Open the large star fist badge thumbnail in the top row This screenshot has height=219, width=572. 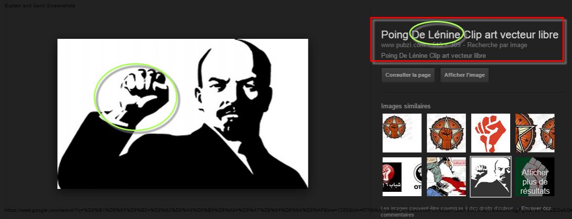pyautogui.click(x=446, y=133)
